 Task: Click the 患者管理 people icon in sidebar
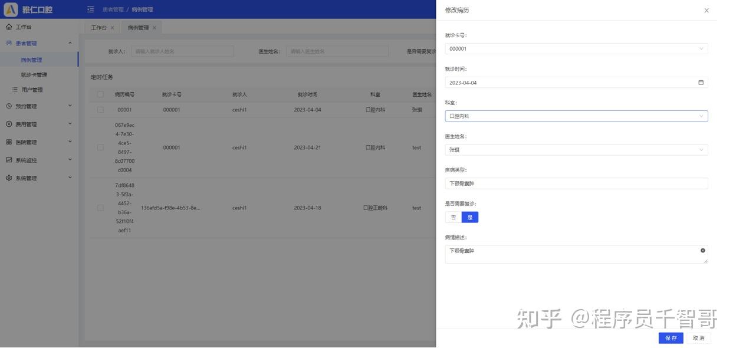pos(9,43)
